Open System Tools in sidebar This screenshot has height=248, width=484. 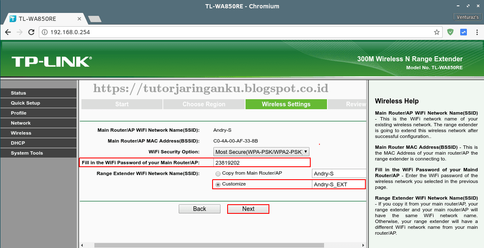38,153
